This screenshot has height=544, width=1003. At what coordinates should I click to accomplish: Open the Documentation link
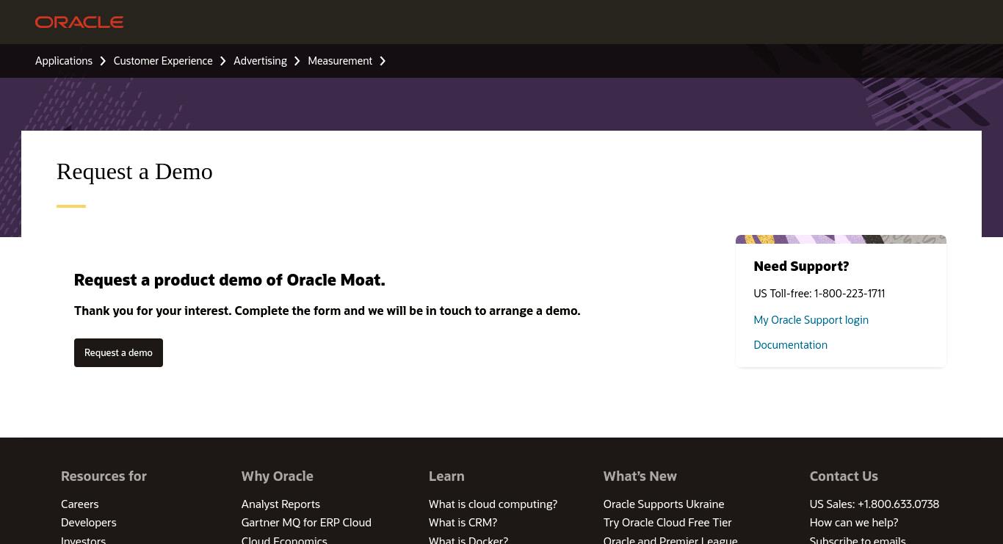point(790,345)
